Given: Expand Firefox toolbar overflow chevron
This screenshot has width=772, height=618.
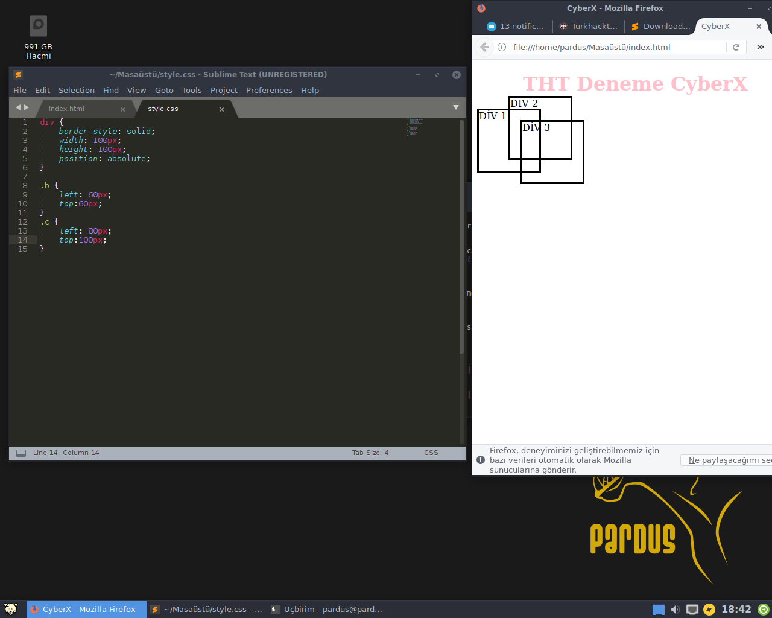Looking at the screenshot, I should pyautogui.click(x=760, y=47).
